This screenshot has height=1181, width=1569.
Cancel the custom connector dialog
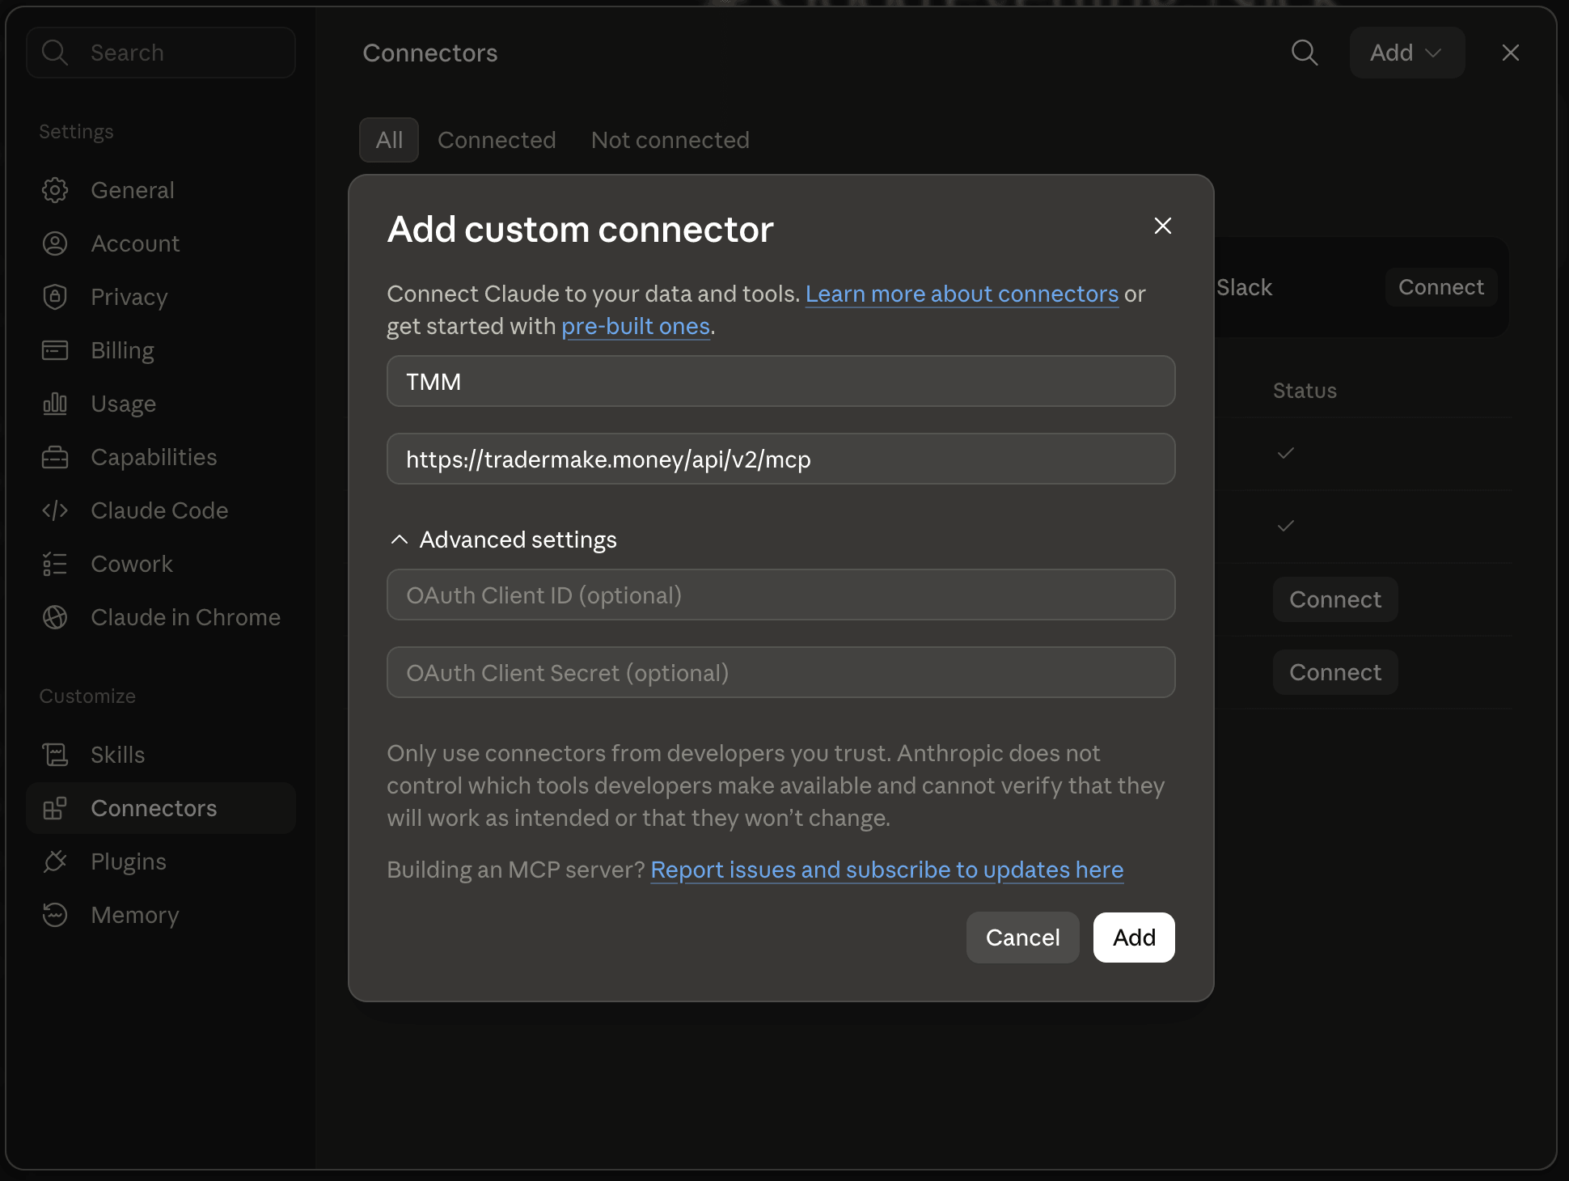click(1022, 938)
